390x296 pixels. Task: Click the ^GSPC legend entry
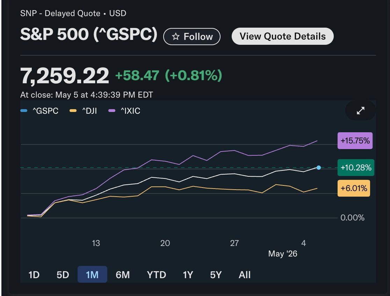click(39, 111)
